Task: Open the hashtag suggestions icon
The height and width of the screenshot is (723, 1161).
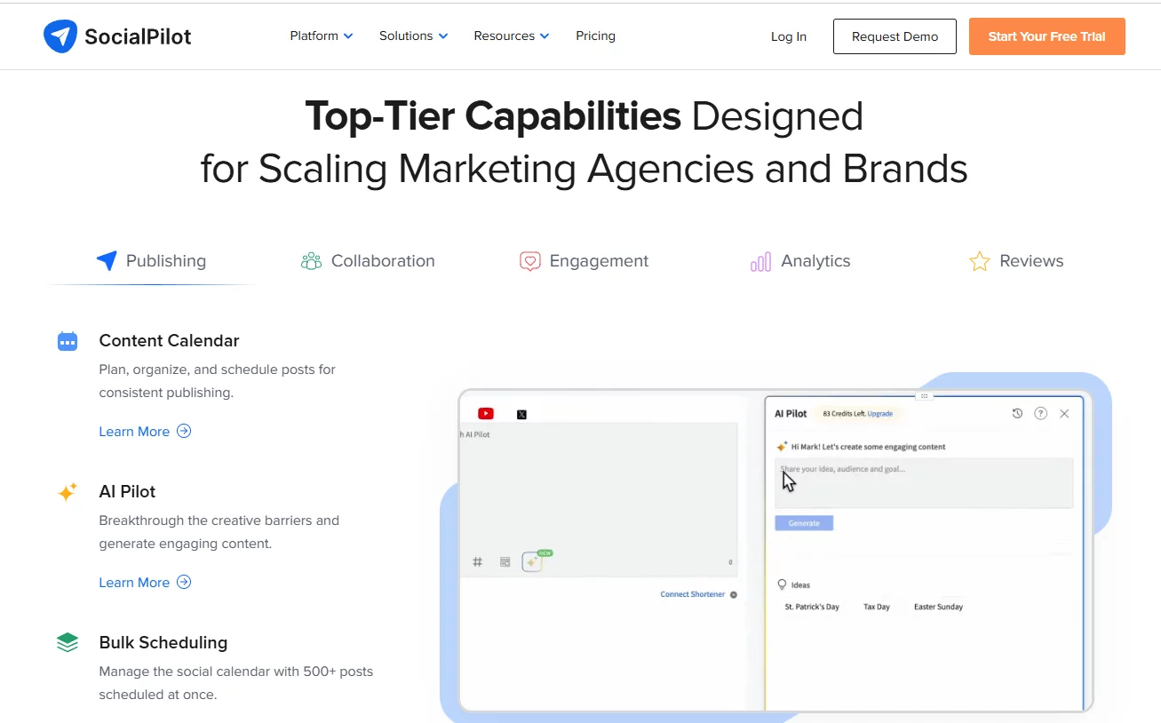Action: coord(478,561)
